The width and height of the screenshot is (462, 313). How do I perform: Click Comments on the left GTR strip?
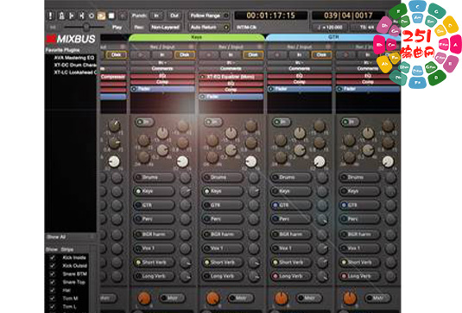pos(300,68)
